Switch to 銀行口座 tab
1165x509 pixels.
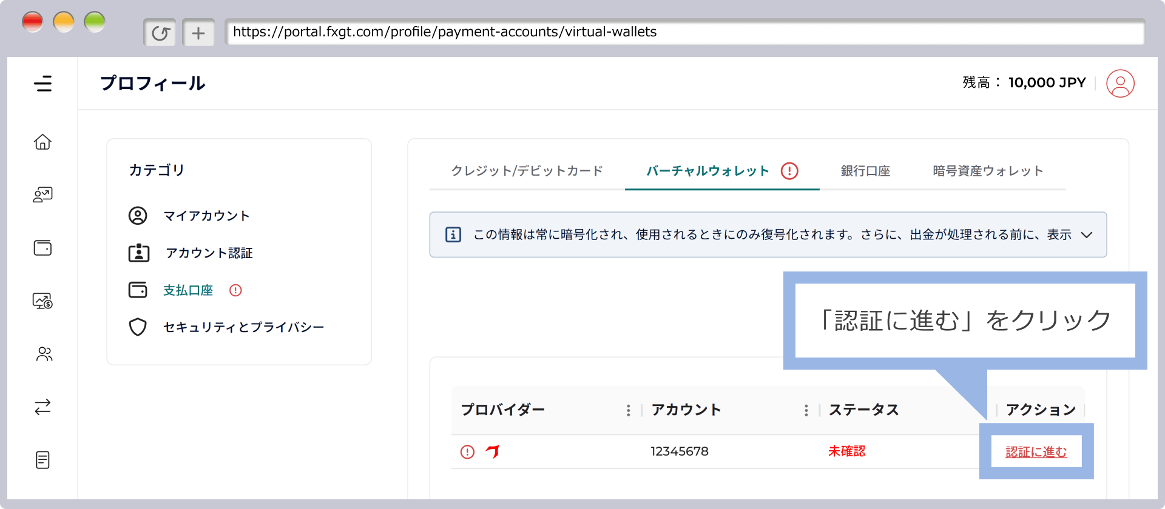click(x=865, y=171)
